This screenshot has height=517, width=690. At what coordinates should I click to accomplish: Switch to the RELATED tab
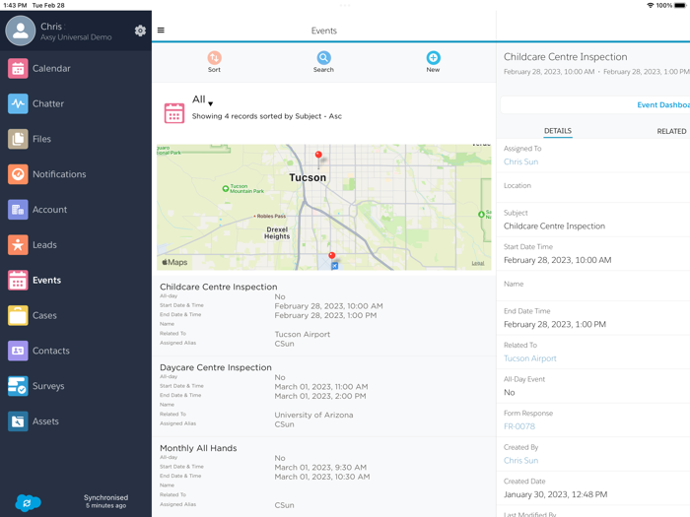(x=671, y=131)
